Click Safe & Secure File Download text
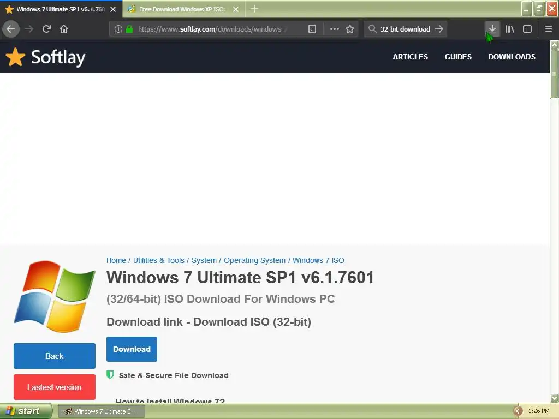559x419 pixels. 174,375
